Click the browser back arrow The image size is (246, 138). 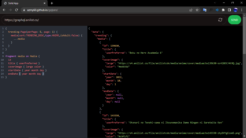tap(4, 10)
